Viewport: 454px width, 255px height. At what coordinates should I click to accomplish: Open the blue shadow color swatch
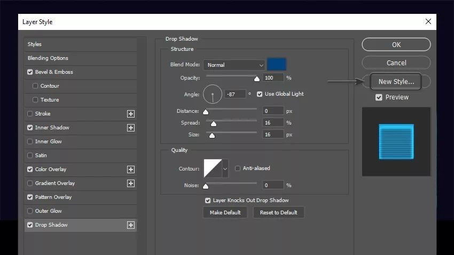pos(277,64)
